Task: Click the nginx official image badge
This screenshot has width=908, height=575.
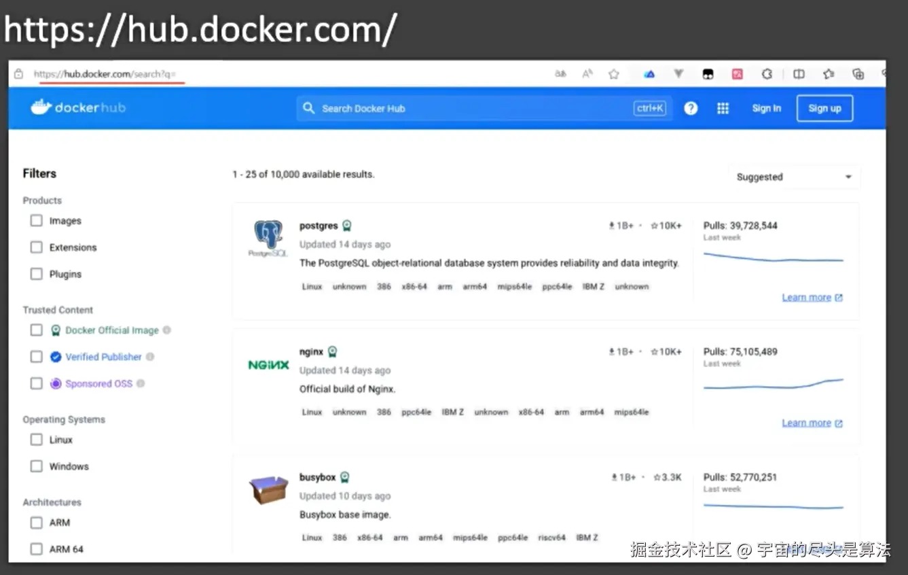Action: click(332, 351)
